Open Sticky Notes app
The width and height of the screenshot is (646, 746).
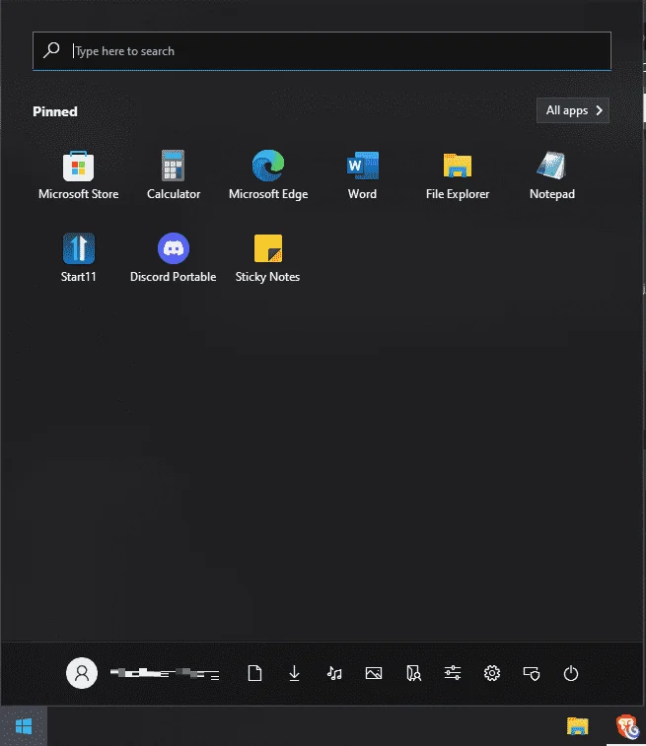pyautogui.click(x=268, y=258)
